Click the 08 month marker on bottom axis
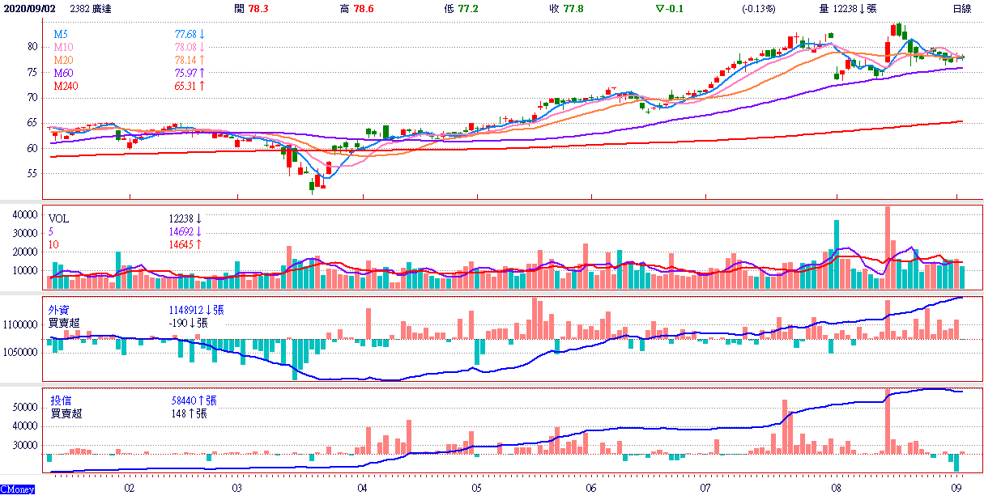Screen dimensions: 984x504 point(836,489)
